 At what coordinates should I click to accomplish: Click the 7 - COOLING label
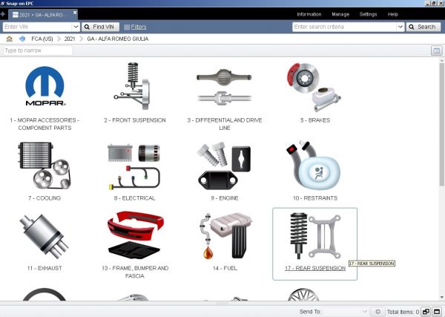44,198
